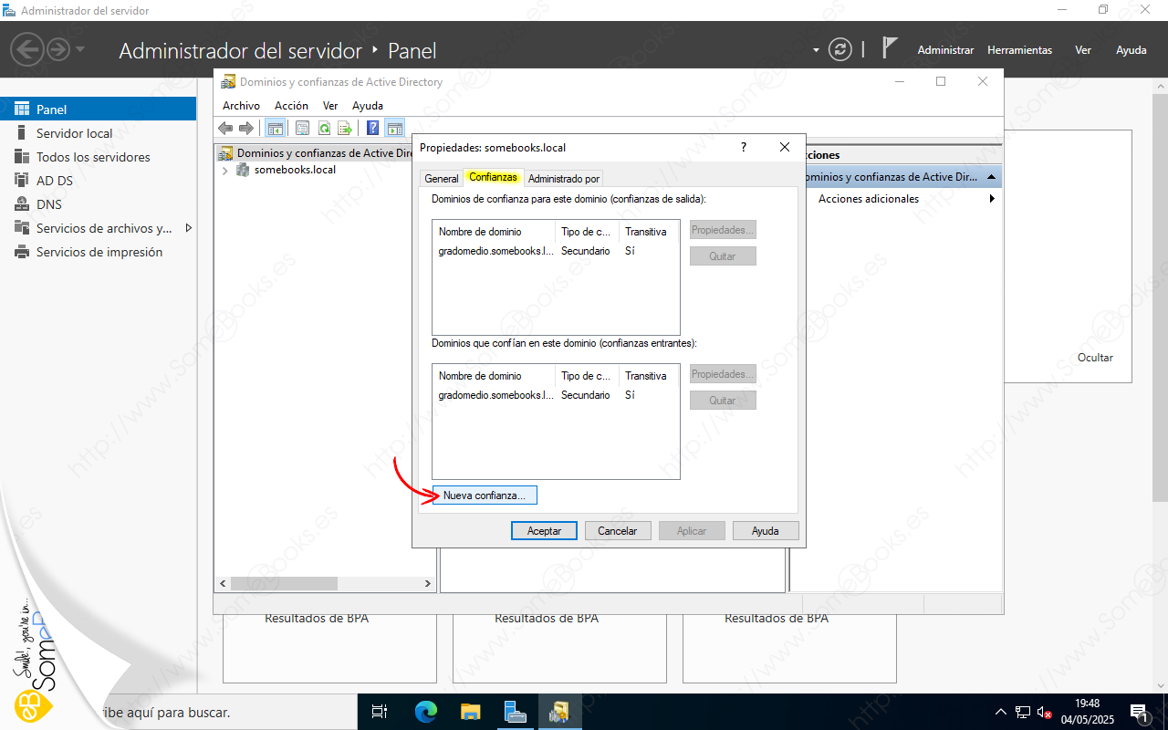Click the Server Manager notifications flag
Screen dimensions: 1168x730
[891, 49]
